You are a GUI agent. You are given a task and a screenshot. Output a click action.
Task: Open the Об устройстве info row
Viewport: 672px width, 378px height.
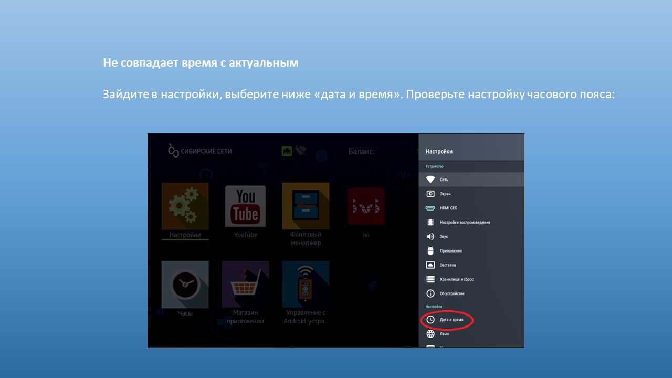click(471, 293)
